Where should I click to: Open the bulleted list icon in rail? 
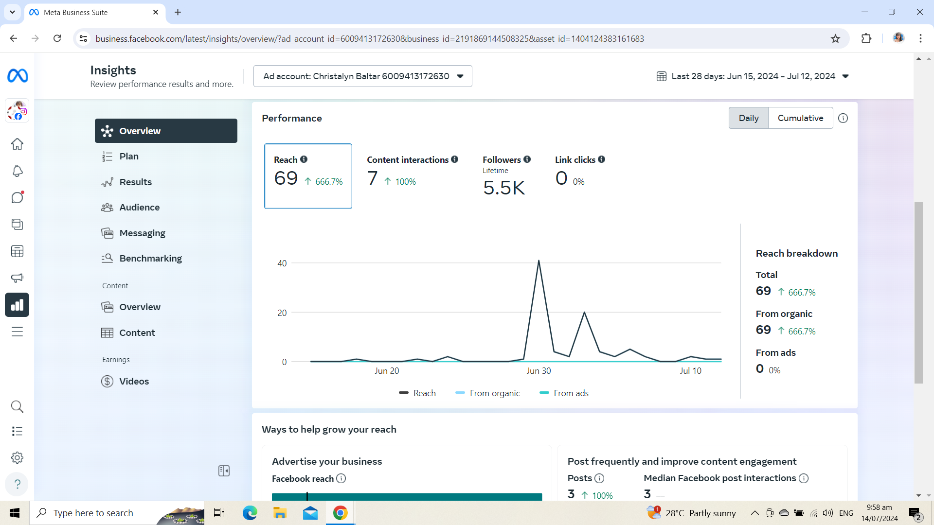[x=17, y=431]
